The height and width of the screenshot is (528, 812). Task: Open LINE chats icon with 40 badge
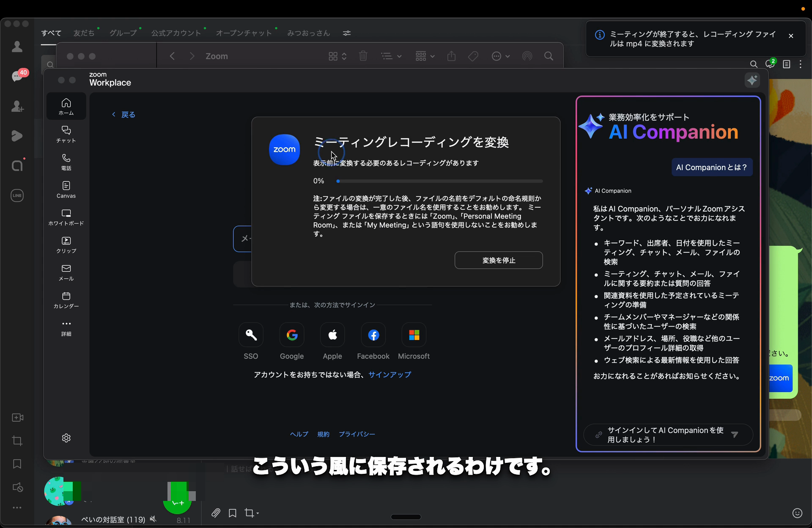(x=18, y=76)
